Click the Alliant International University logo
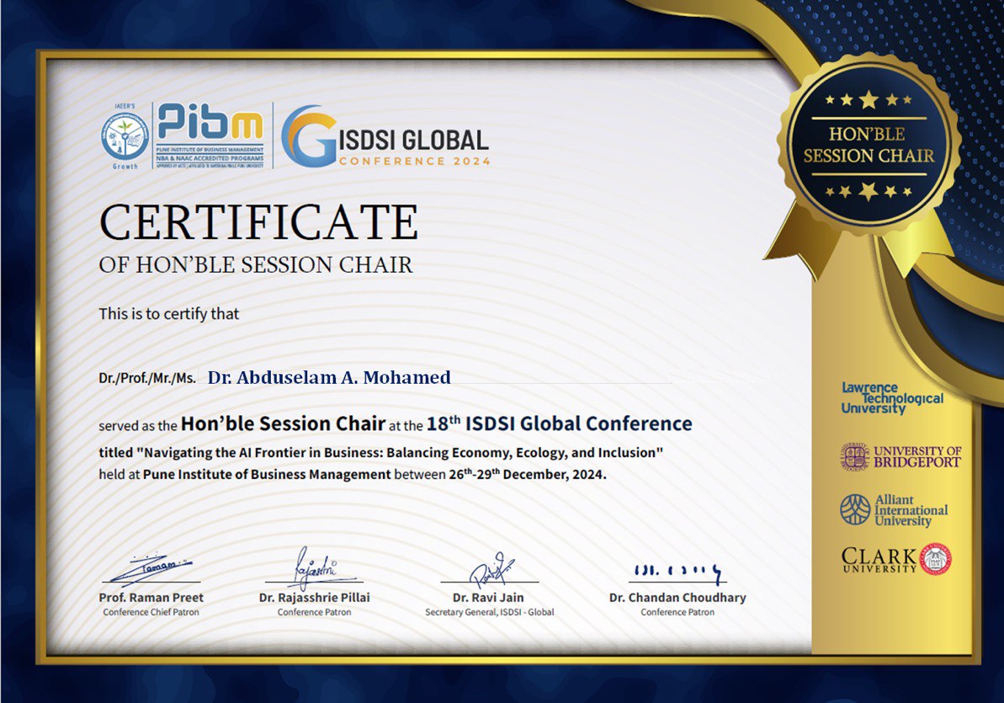The height and width of the screenshot is (703, 1004). point(894,510)
